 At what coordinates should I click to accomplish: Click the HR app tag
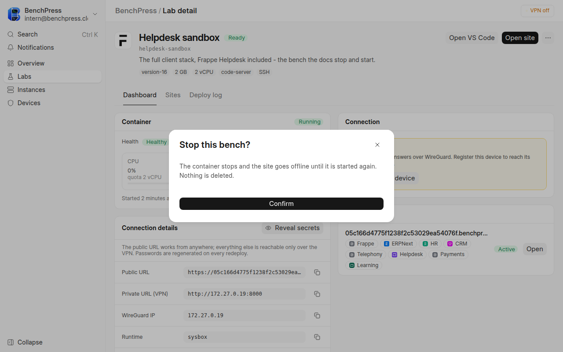tap(430, 244)
